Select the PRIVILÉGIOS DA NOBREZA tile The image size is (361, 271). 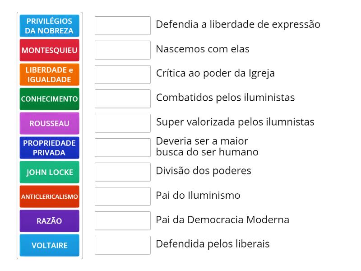tap(49, 26)
